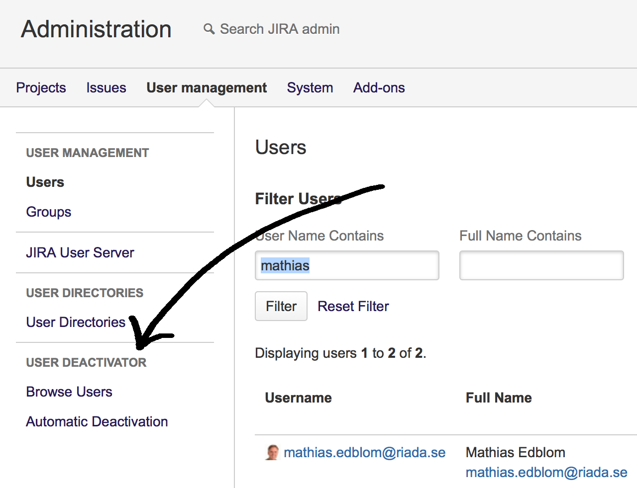
Task: Click the Full Name column header
Action: click(x=499, y=398)
